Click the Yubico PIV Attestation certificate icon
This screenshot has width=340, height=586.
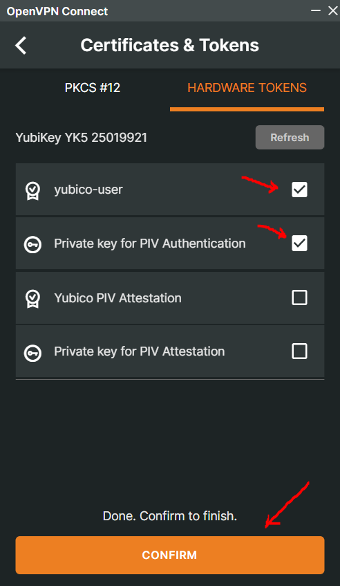point(33,299)
